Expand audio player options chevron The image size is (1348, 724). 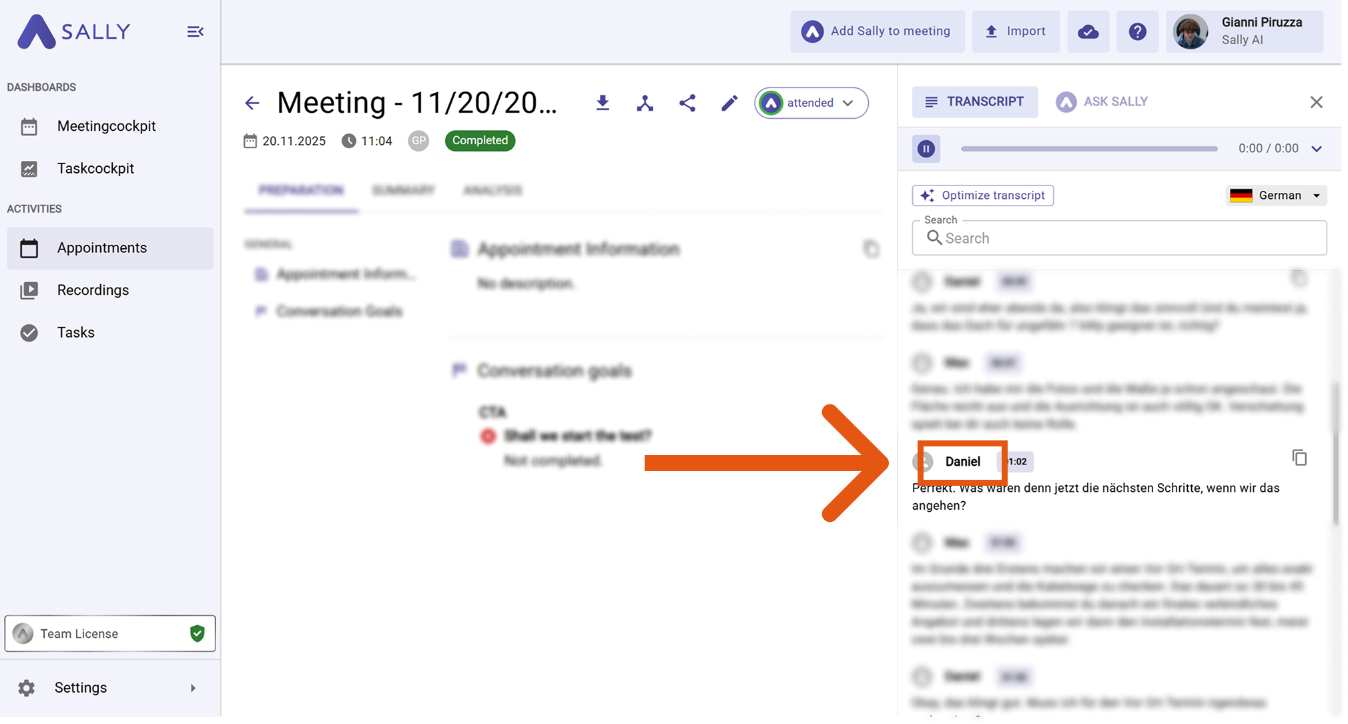tap(1316, 149)
